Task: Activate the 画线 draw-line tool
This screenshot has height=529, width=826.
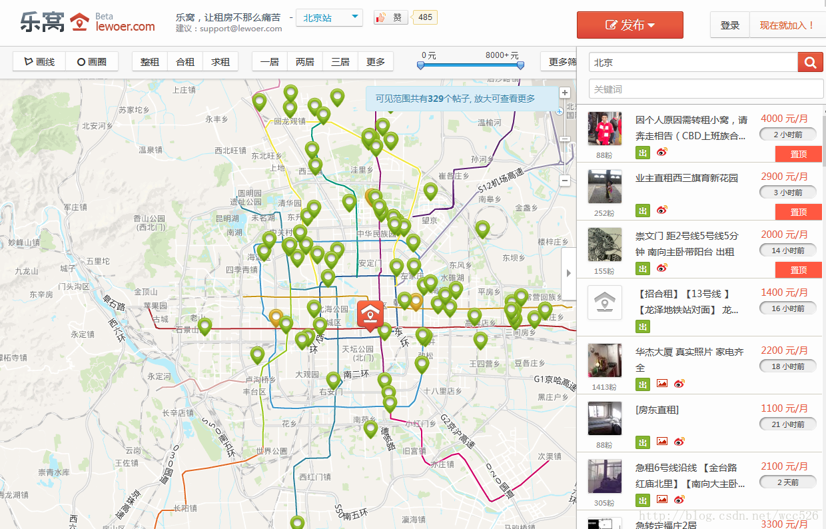Action: (39, 61)
